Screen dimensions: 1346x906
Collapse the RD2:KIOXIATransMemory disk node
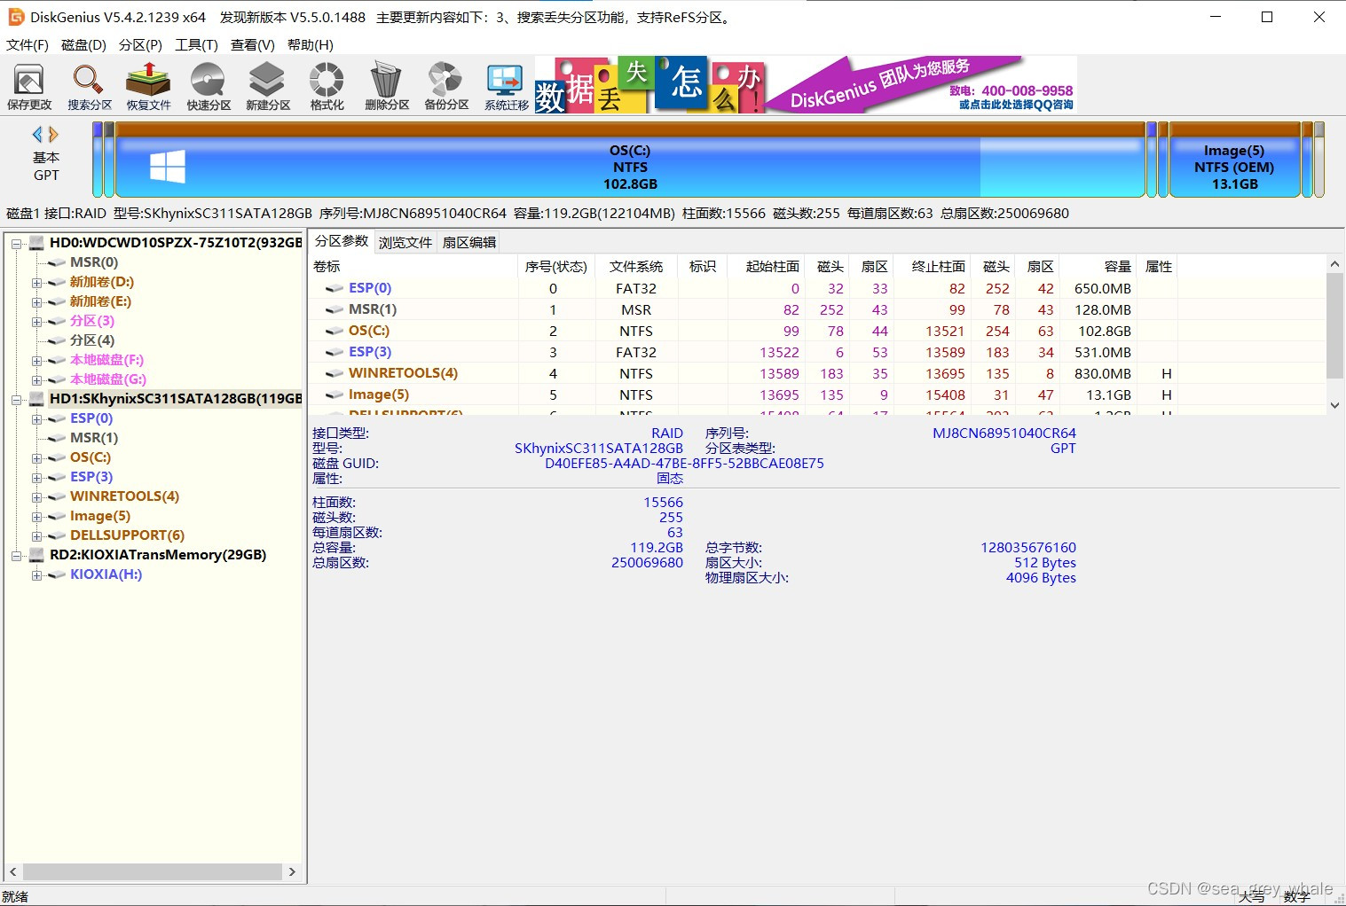16,556
